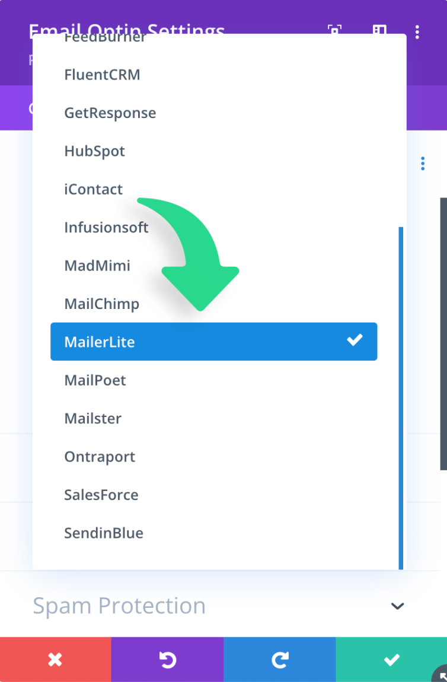Click the redo icon at the bottom
The height and width of the screenshot is (682, 447).
[x=279, y=659]
